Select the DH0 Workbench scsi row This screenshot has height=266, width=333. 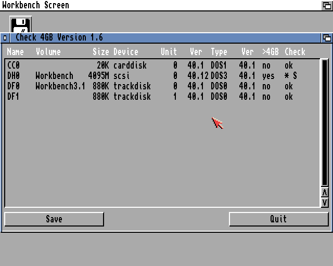(x=156, y=76)
